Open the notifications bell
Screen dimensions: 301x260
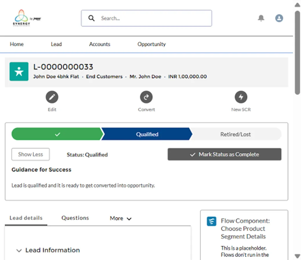pyautogui.click(x=261, y=18)
